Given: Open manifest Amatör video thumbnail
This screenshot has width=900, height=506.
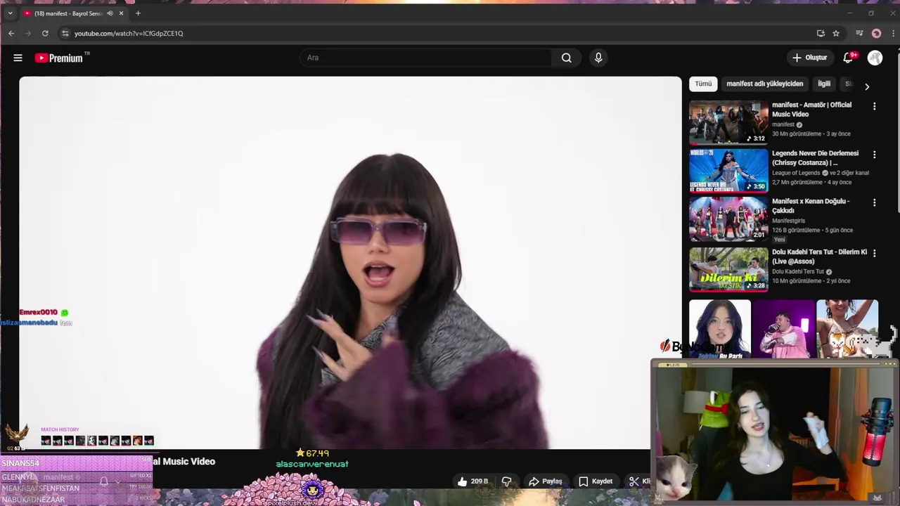Looking at the screenshot, I should coord(728,122).
